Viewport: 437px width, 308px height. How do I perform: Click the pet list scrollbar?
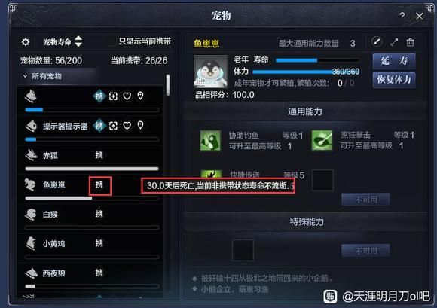point(168,85)
